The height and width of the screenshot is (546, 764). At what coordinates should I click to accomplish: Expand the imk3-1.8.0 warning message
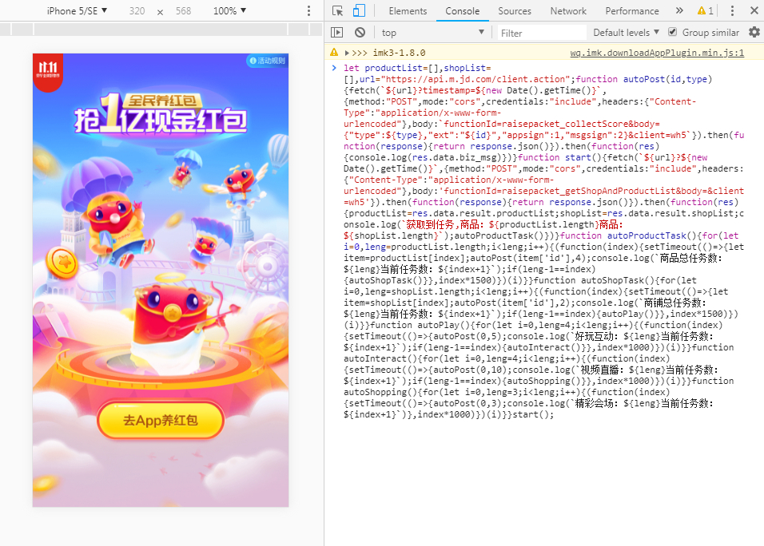347,53
